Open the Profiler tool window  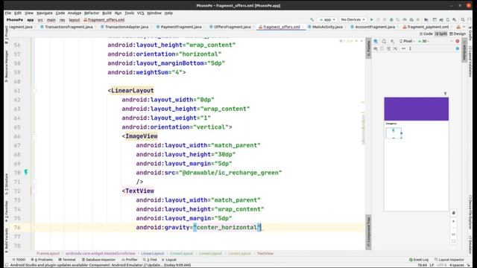pos(130,260)
